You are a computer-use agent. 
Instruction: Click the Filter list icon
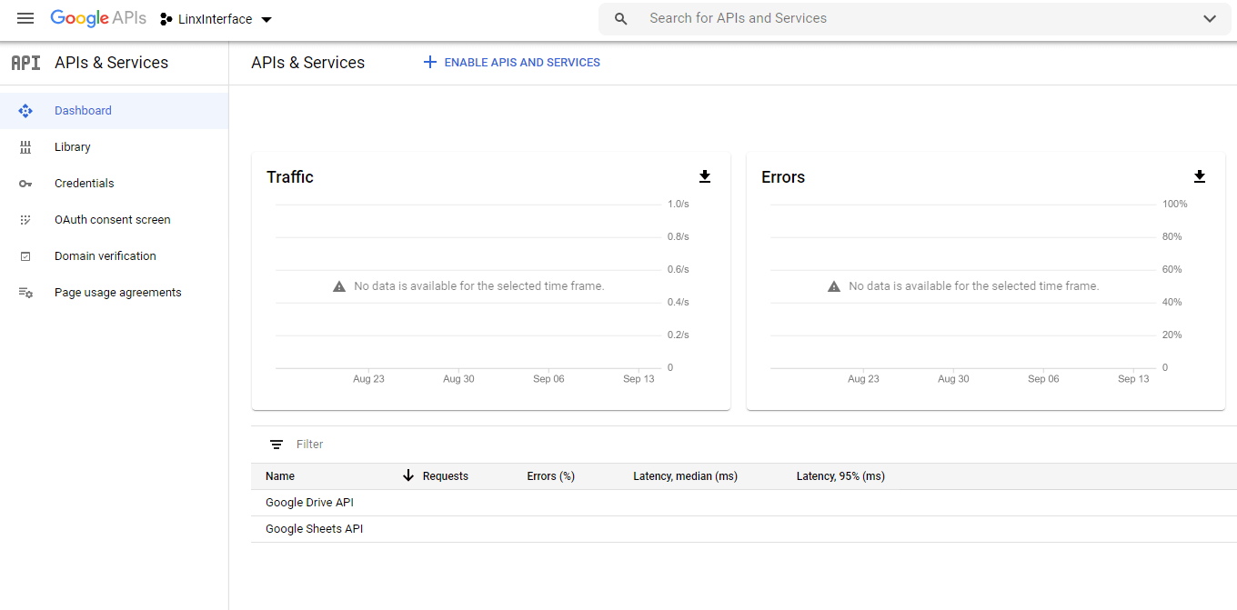pyautogui.click(x=277, y=445)
